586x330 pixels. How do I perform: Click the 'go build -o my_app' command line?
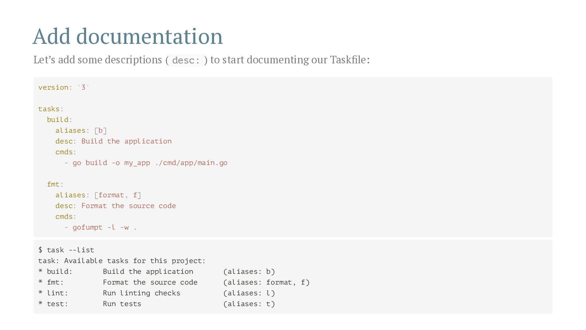tap(146, 163)
